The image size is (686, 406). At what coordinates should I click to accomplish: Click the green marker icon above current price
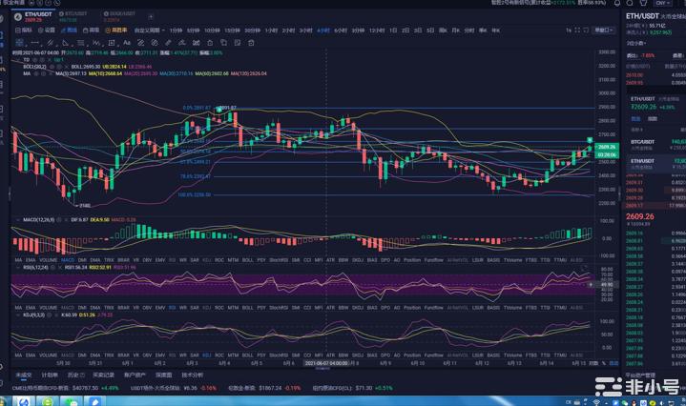(x=590, y=140)
